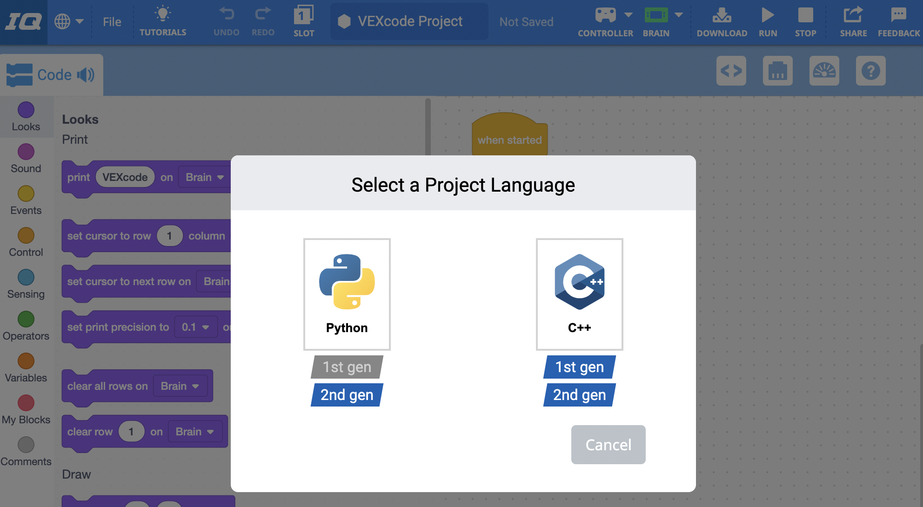Rename the VEXcode Project title
This screenshot has width=923, height=507.
(x=409, y=21)
